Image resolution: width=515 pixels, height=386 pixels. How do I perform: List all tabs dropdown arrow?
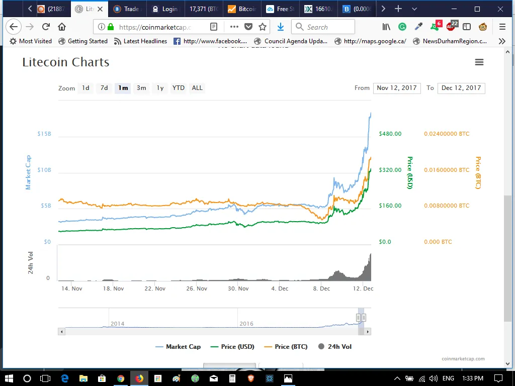click(x=414, y=9)
